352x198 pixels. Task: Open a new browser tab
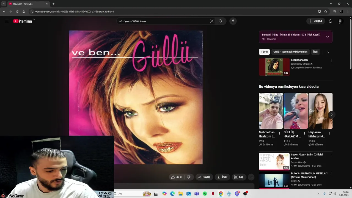coord(53,4)
